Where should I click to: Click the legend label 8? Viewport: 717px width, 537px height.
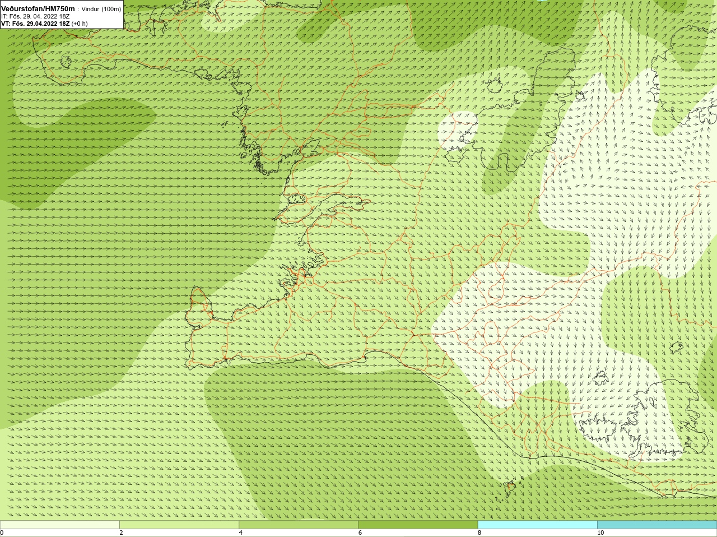tap(479, 533)
